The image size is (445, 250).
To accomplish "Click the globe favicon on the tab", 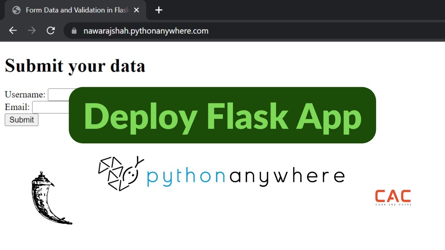I will click(x=16, y=10).
